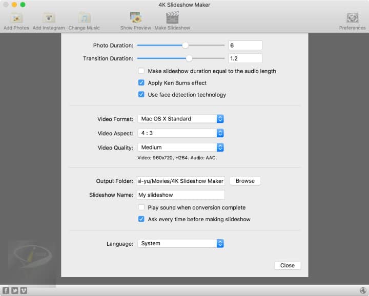Open the Video Format dropdown
This screenshot has height=296, width=369.
(180, 119)
